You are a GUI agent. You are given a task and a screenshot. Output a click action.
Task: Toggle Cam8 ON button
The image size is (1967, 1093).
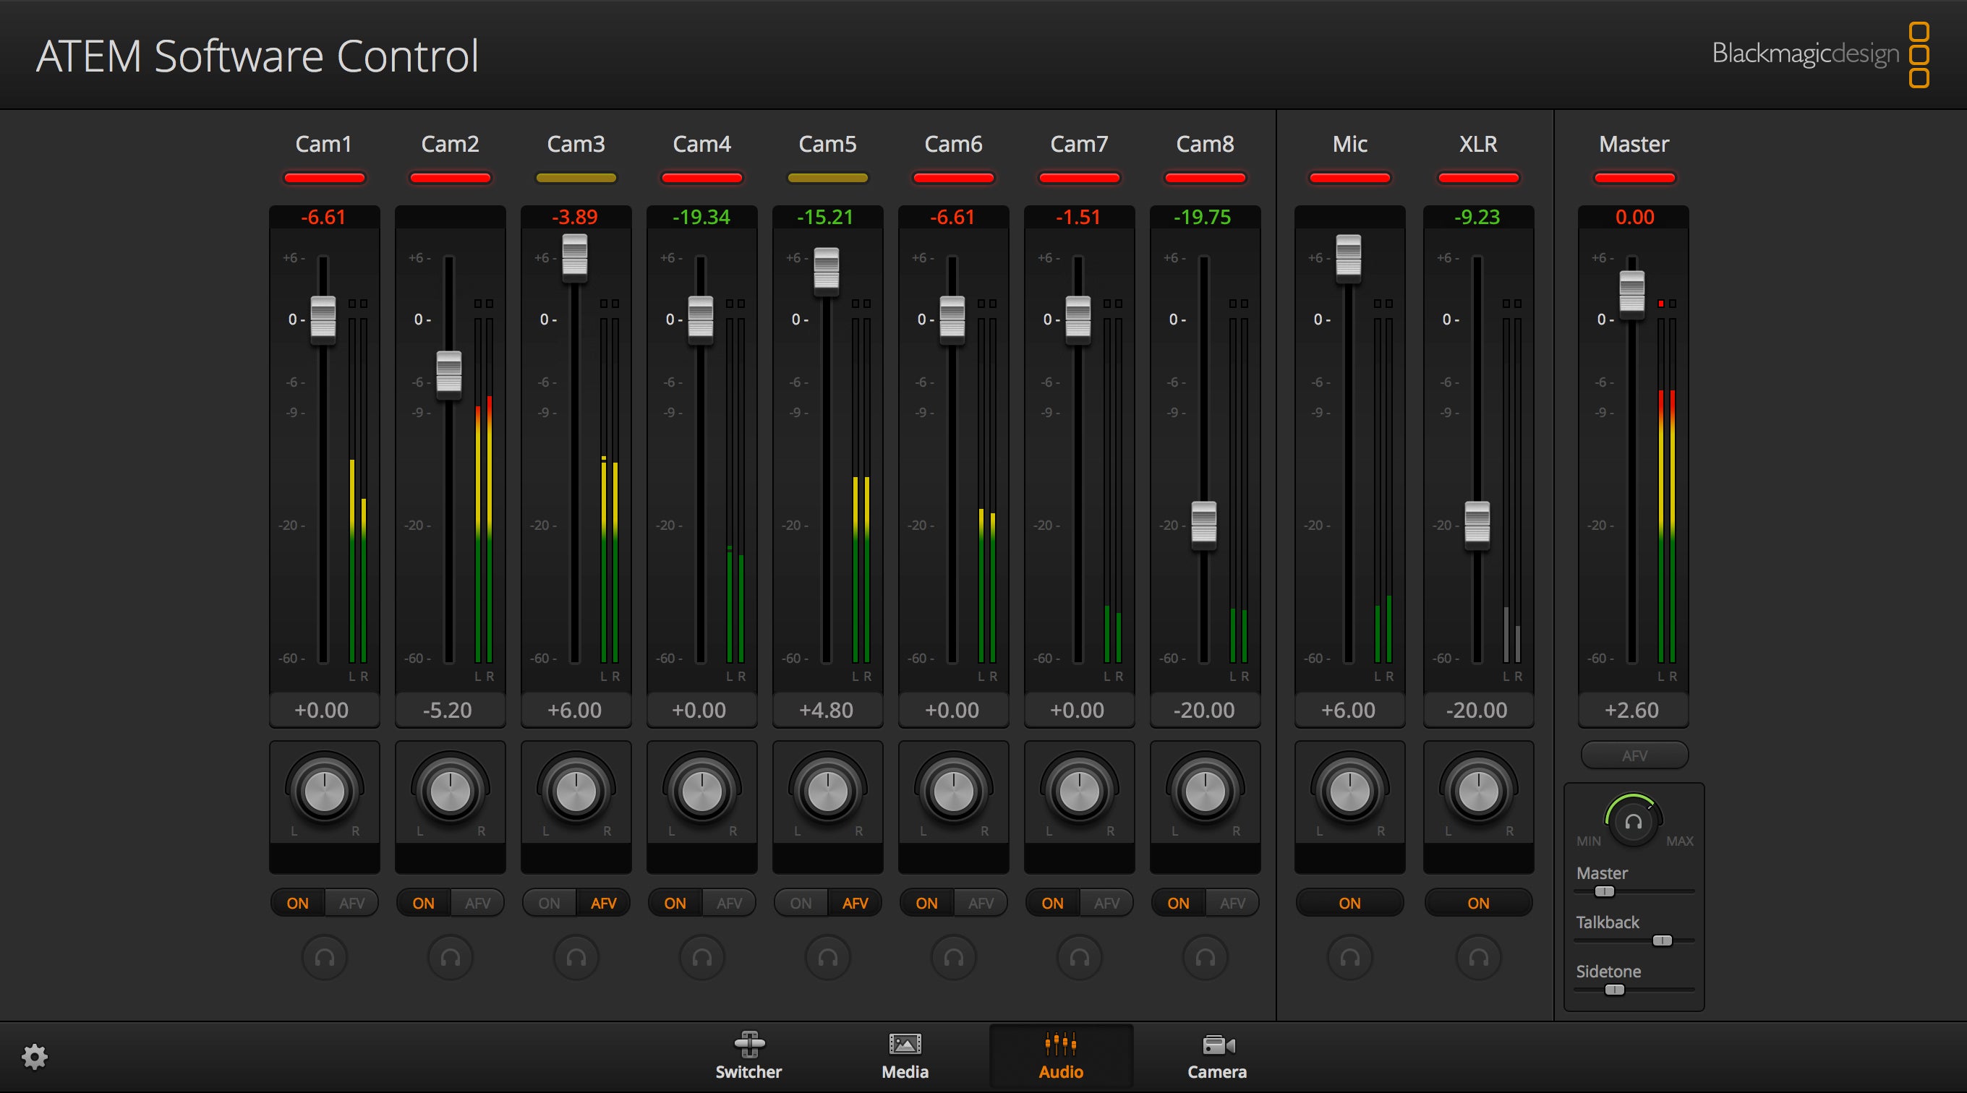pyautogui.click(x=1178, y=903)
